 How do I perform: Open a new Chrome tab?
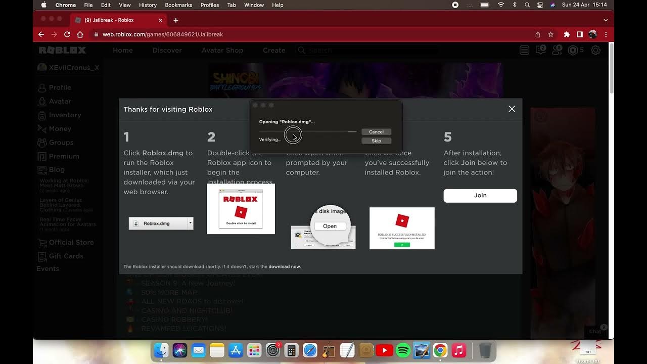176,20
